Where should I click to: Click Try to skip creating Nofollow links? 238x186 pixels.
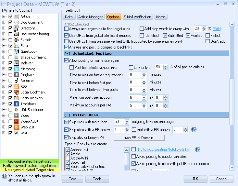click(x=163, y=149)
